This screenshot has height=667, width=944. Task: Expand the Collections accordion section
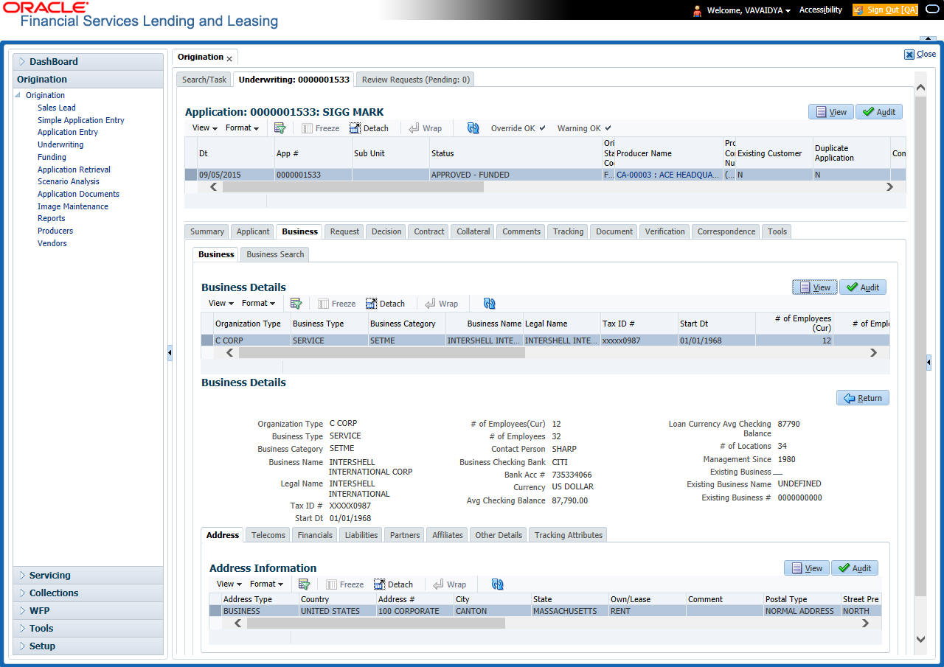coord(88,593)
